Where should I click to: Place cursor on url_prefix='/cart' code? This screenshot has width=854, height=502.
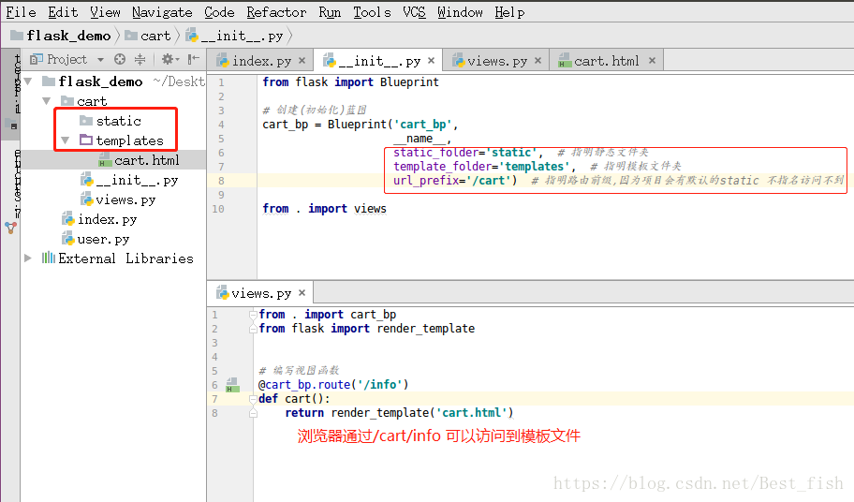455,180
